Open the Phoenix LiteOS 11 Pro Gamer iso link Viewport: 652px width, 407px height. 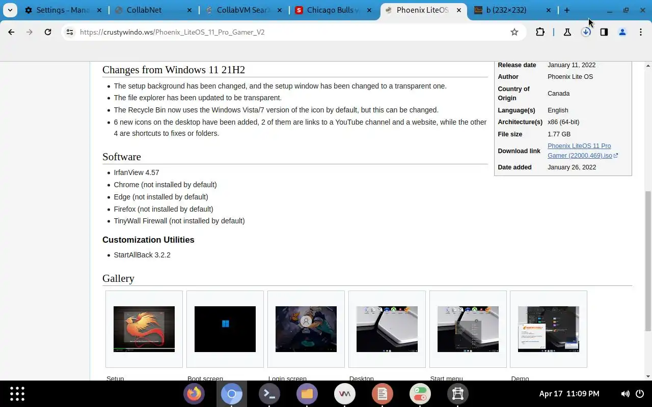582,151
